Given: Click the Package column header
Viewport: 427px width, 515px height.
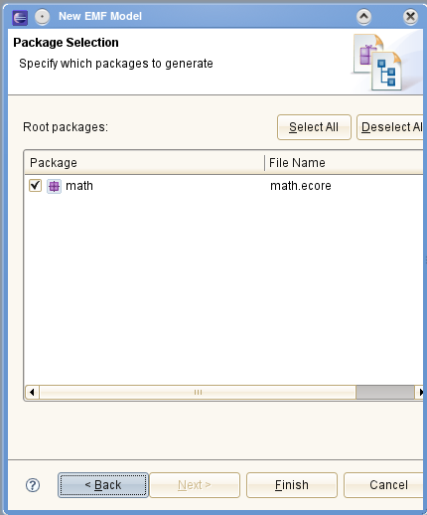Looking at the screenshot, I should 144,163.
